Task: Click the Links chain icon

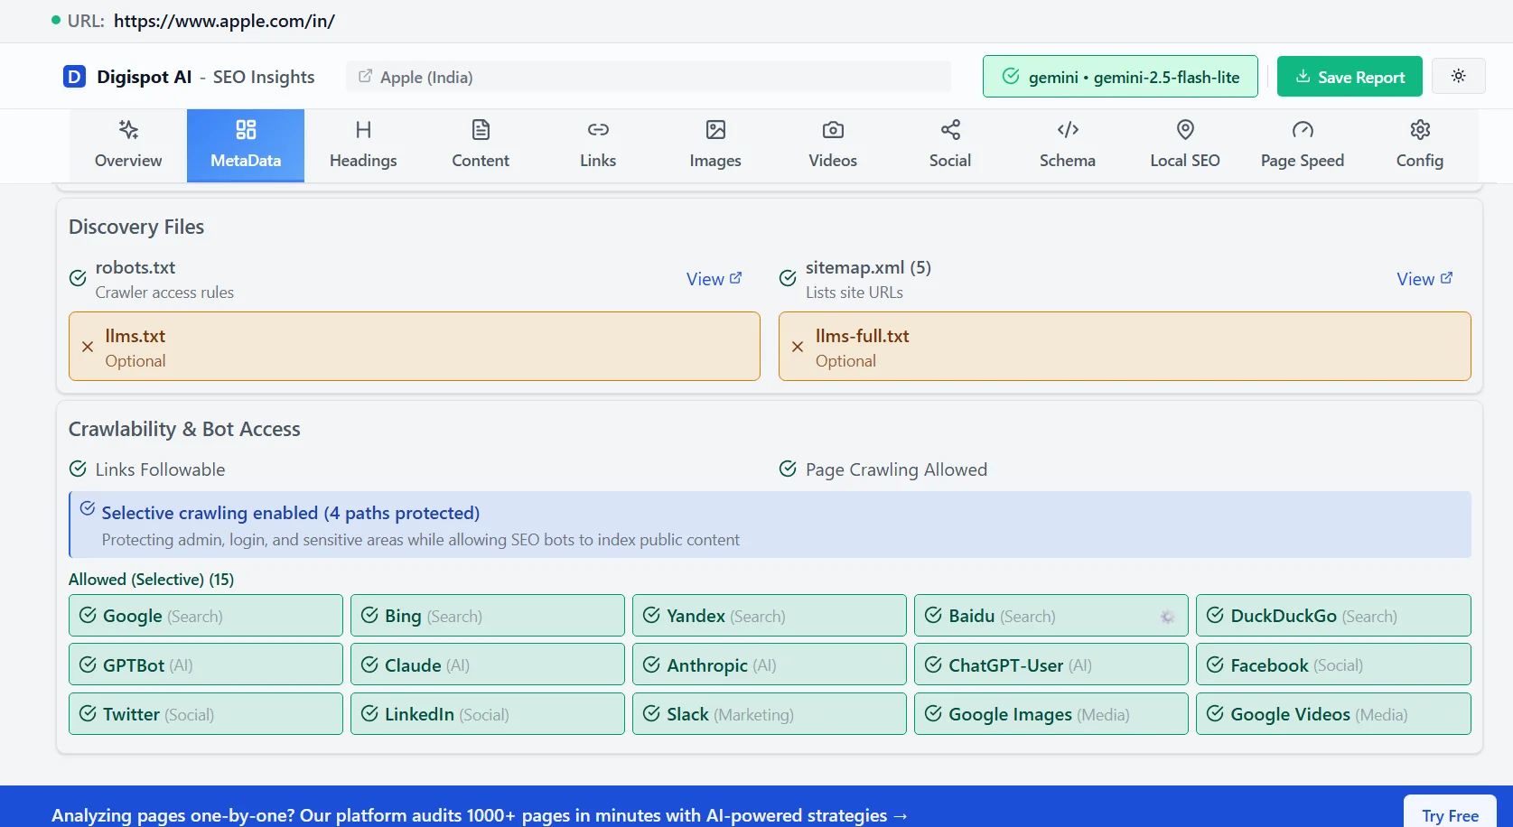Action: click(597, 130)
